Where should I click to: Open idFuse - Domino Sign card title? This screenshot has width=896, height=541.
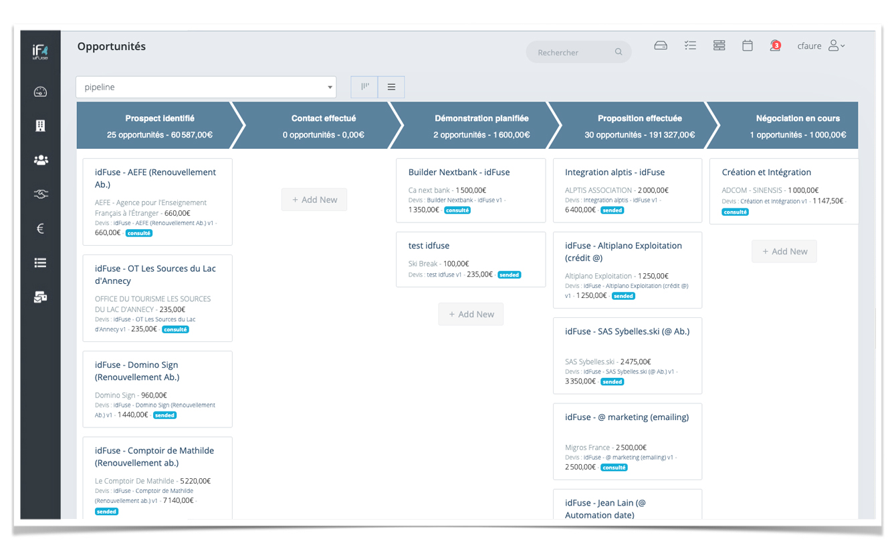click(136, 371)
